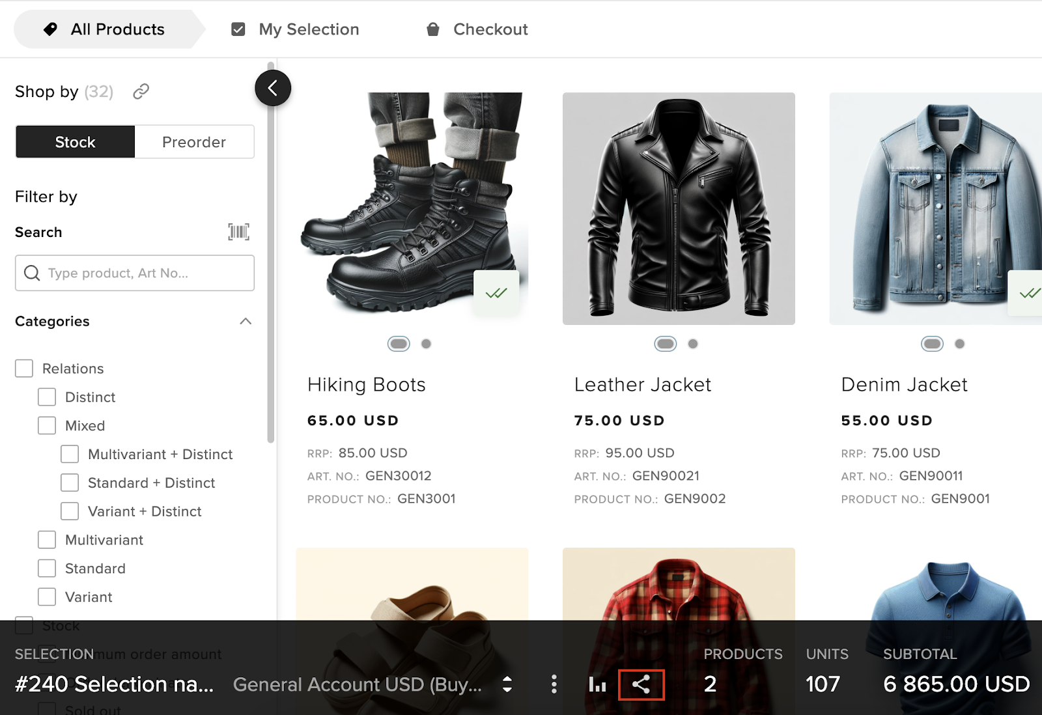Click the share selection icon
1042x715 pixels.
[x=641, y=684]
